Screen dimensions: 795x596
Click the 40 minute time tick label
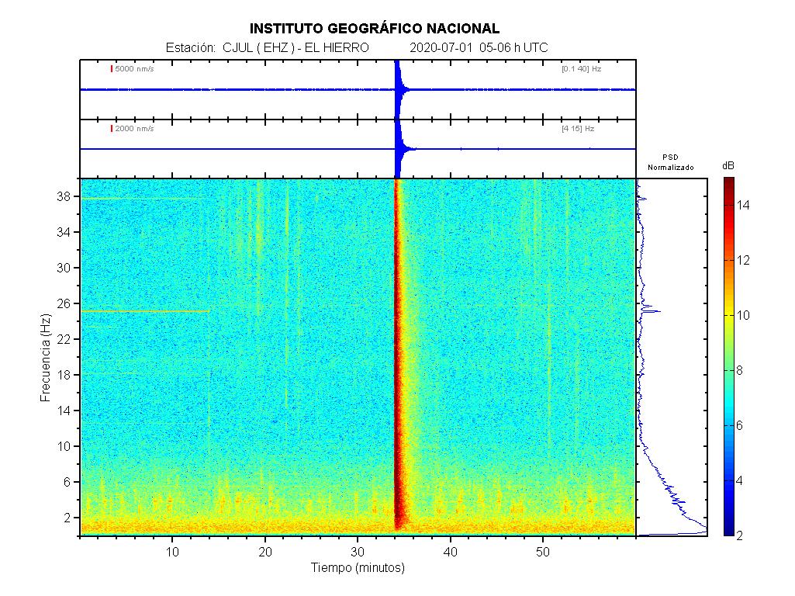pyautogui.click(x=450, y=552)
